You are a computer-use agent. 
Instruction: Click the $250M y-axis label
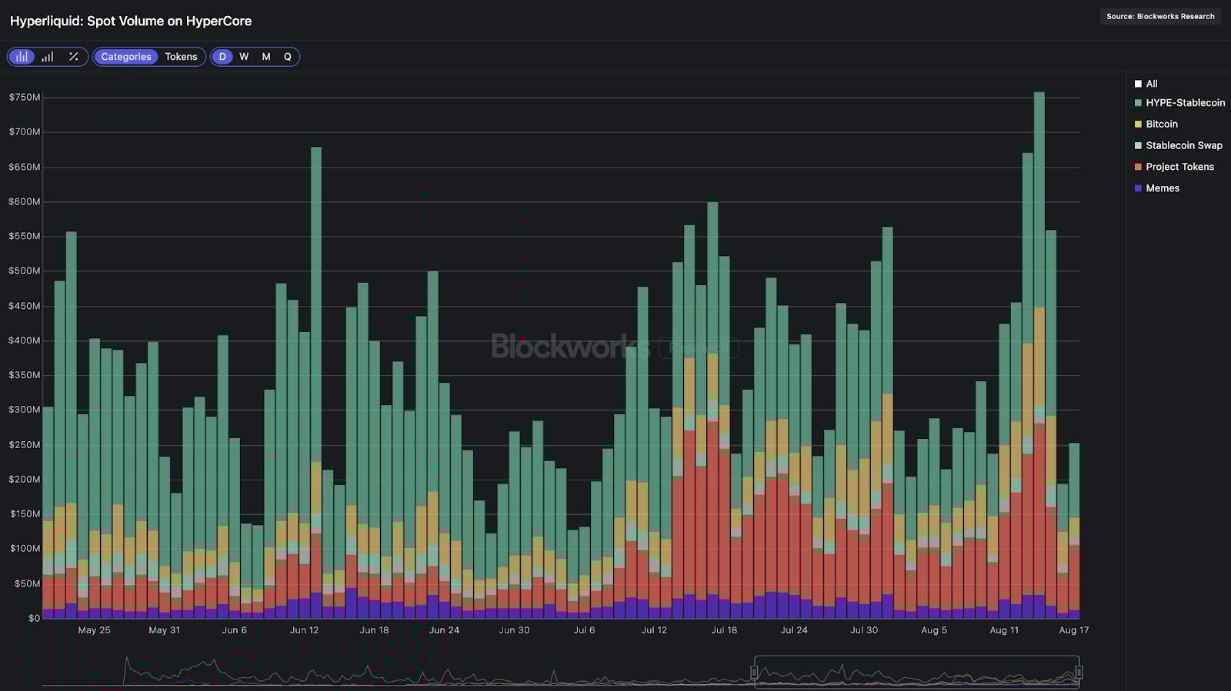click(x=25, y=445)
